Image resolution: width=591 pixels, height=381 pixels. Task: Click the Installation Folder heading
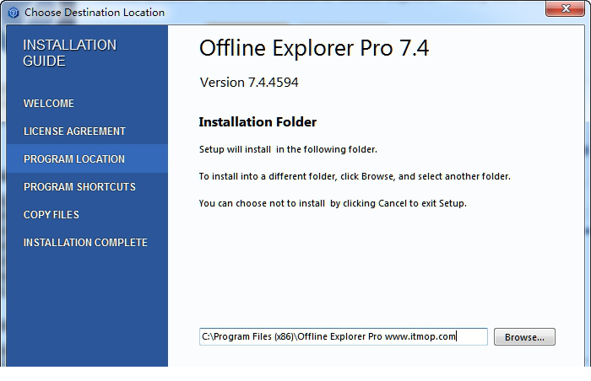258,122
